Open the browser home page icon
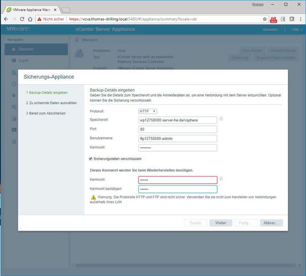Image resolution: width=306 pixels, height=276 pixels. (30, 19)
